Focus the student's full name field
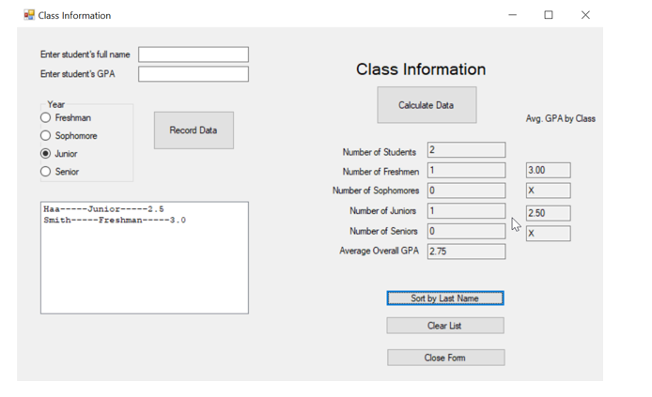 [194, 54]
